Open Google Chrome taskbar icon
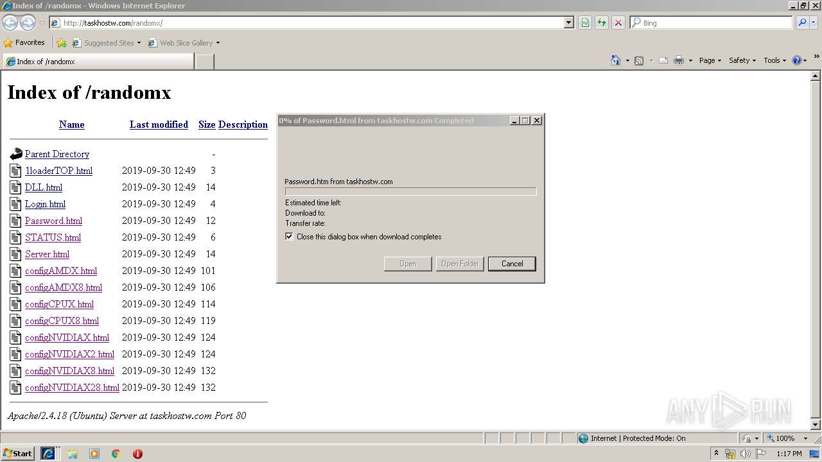Viewport: 822px width, 462px height. tap(116, 454)
